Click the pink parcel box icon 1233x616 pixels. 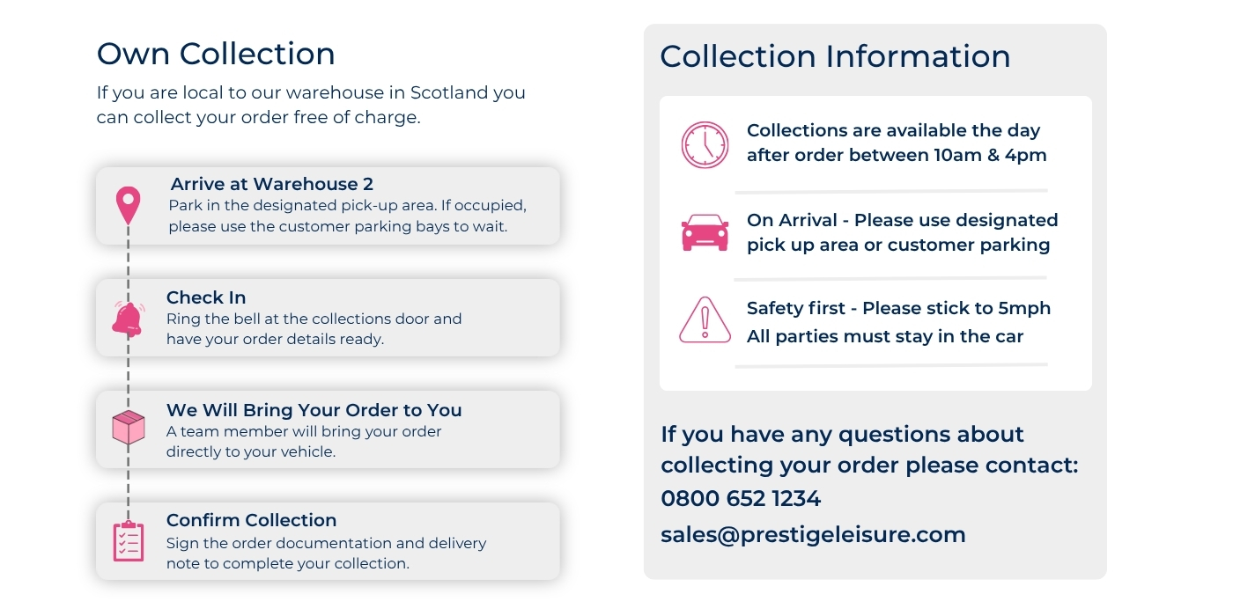click(129, 428)
